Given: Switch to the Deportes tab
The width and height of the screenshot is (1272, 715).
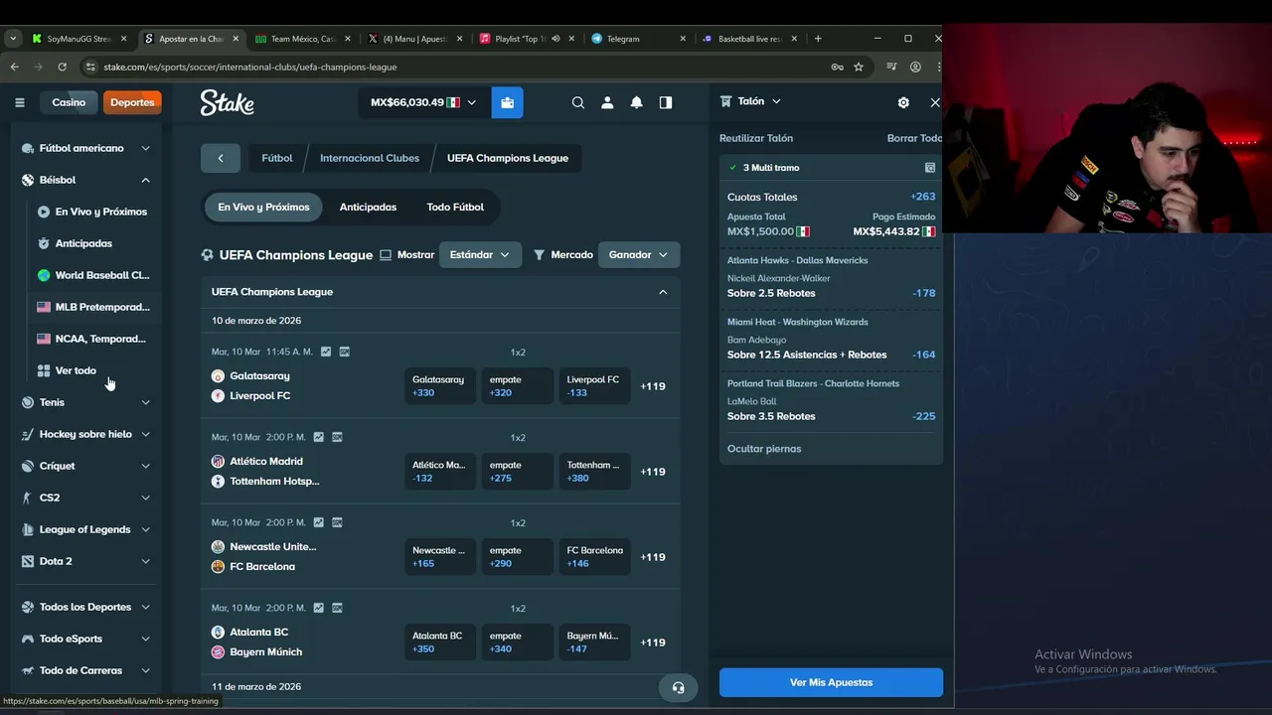Looking at the screenshot, I should 132,102.
